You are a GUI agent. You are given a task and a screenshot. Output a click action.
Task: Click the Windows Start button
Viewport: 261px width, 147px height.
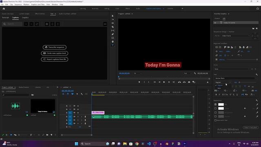point(76,144)
